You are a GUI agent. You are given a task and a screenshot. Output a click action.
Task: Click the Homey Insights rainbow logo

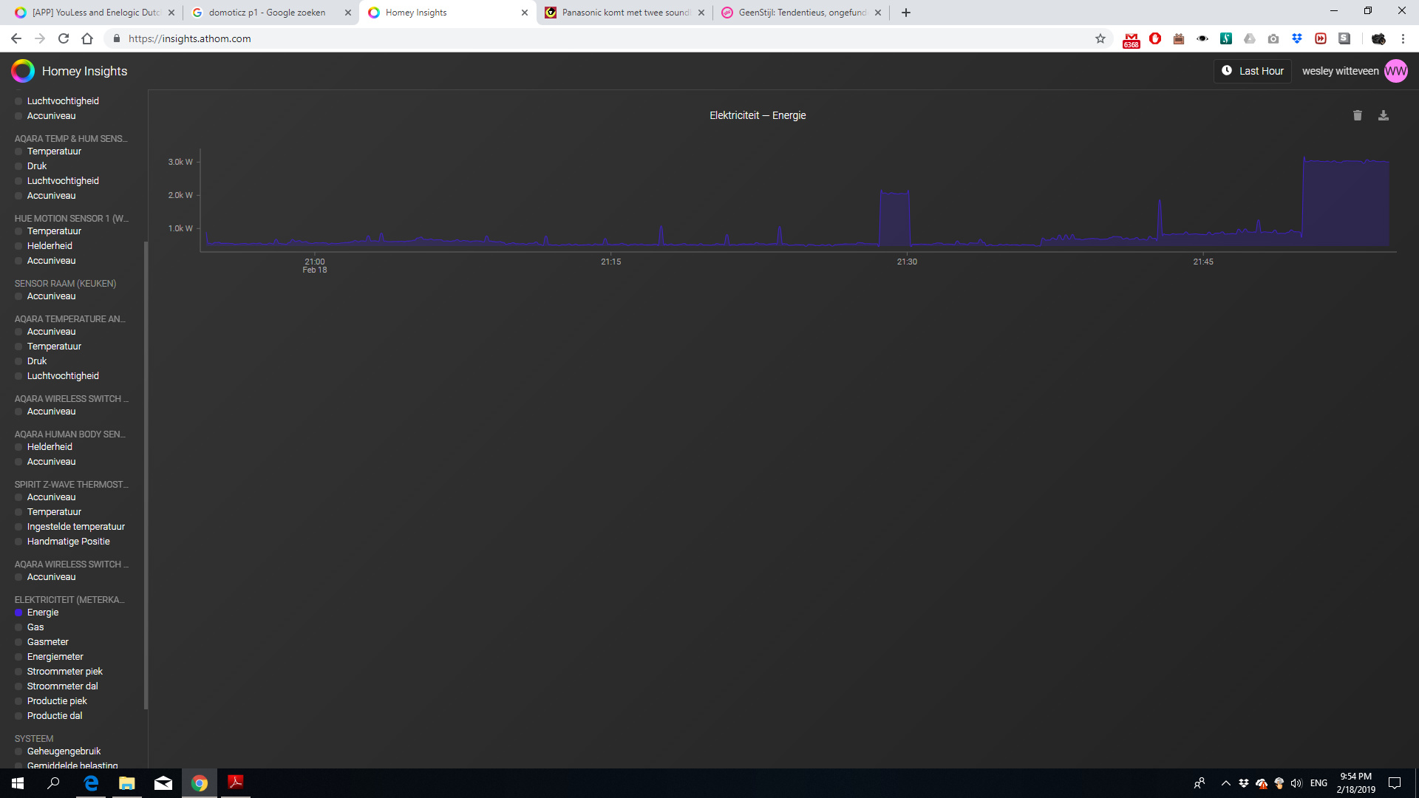point(23,71)
